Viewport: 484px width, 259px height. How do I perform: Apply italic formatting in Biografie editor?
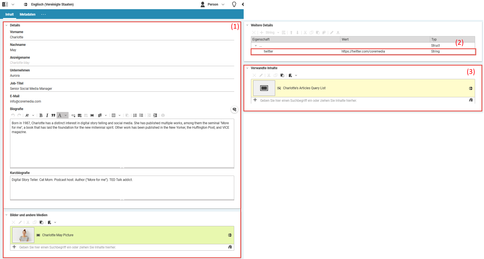pyautogui.click(x=47, y=115)
